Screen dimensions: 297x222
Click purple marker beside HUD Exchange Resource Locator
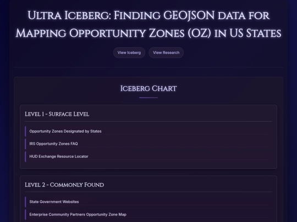[x=25, y=156]
